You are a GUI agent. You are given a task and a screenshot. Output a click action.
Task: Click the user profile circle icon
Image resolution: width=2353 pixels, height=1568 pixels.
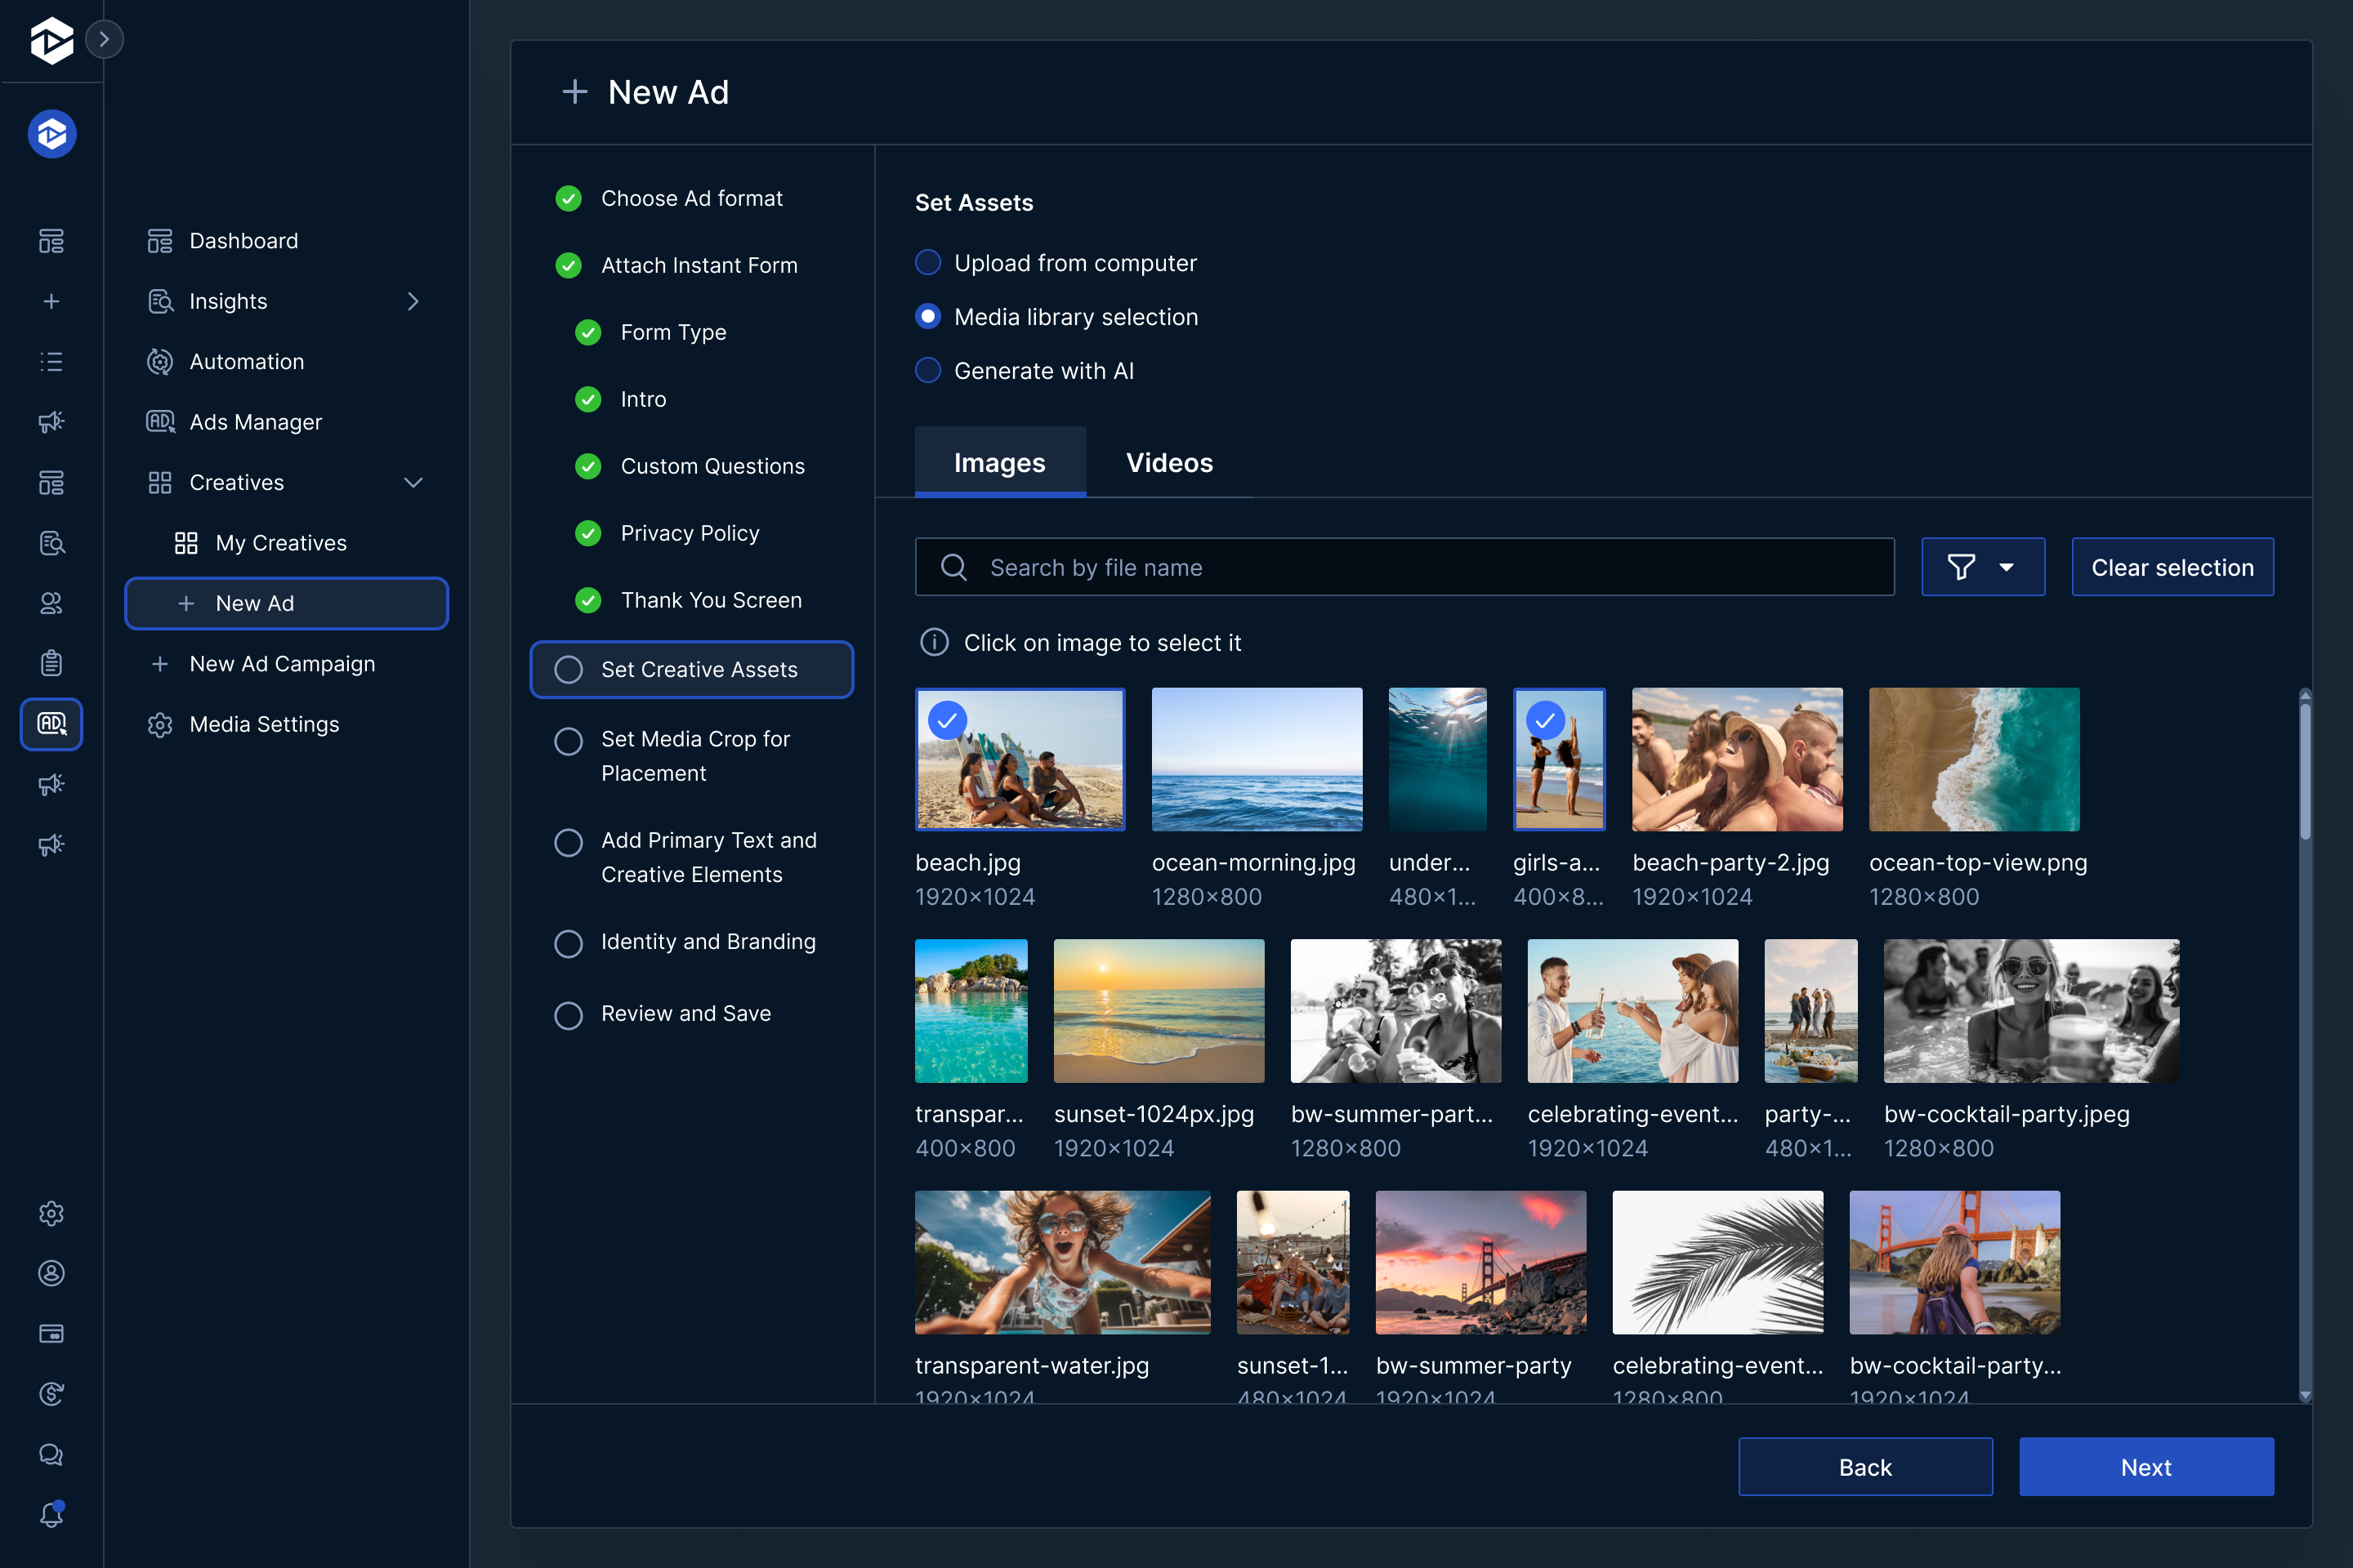[51, 1273]
